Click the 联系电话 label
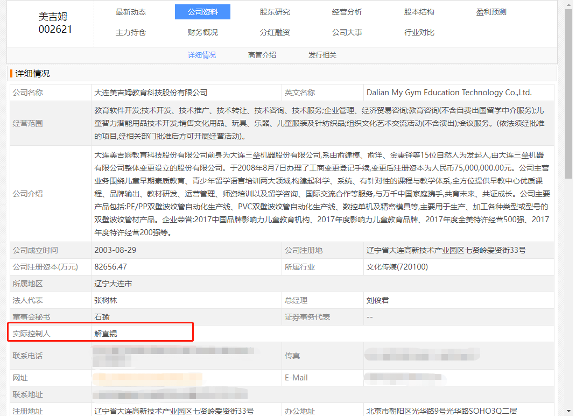 point(27,356)
